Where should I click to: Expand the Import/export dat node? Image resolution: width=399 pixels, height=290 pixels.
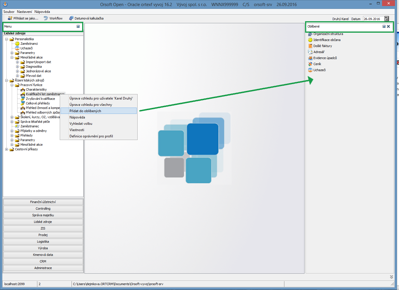pyautogui.click(x=17, y=62)
